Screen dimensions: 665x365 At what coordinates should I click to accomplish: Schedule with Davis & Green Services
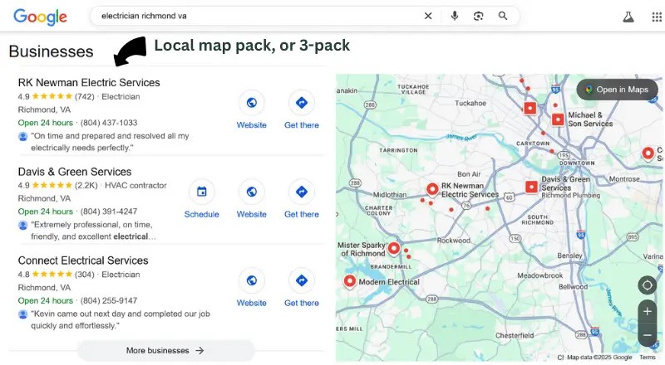point(201,192)
